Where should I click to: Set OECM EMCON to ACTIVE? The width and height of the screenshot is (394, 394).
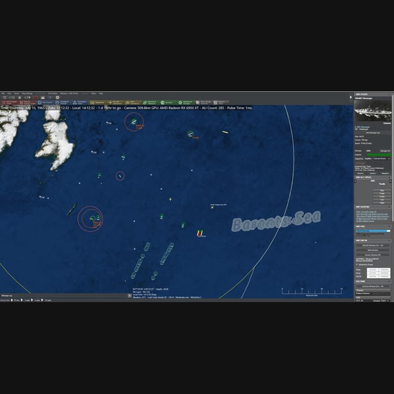point(372,276)
